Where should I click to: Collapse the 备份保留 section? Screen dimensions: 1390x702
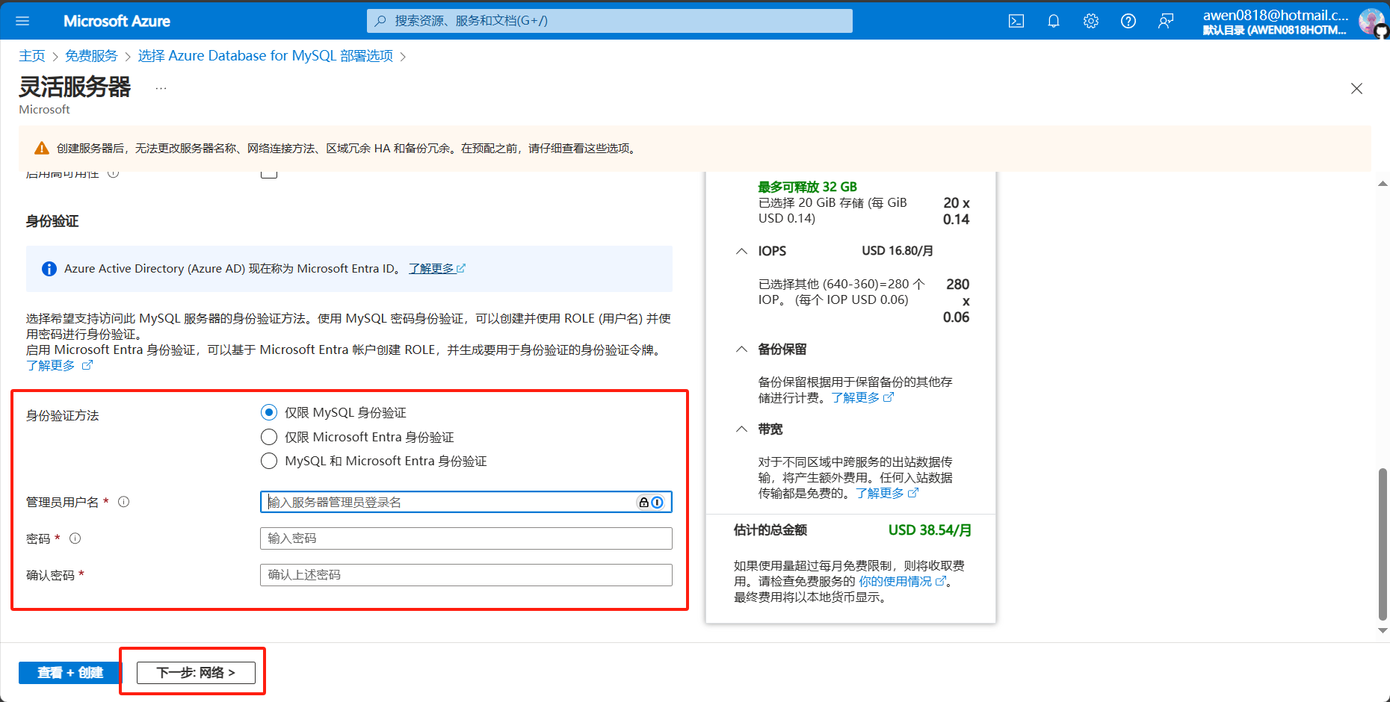741,349
